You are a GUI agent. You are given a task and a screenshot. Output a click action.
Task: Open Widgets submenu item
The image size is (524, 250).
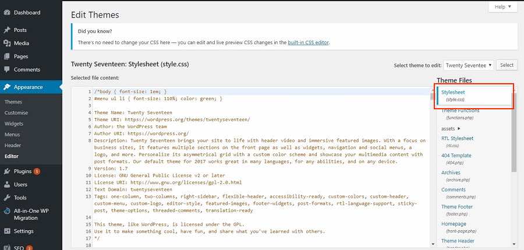[14, 123]
